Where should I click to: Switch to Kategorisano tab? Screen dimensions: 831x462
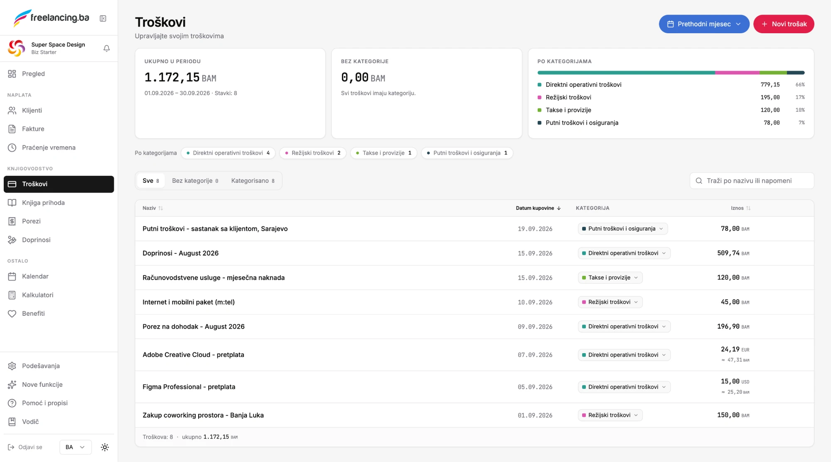[x=253, y=181]
